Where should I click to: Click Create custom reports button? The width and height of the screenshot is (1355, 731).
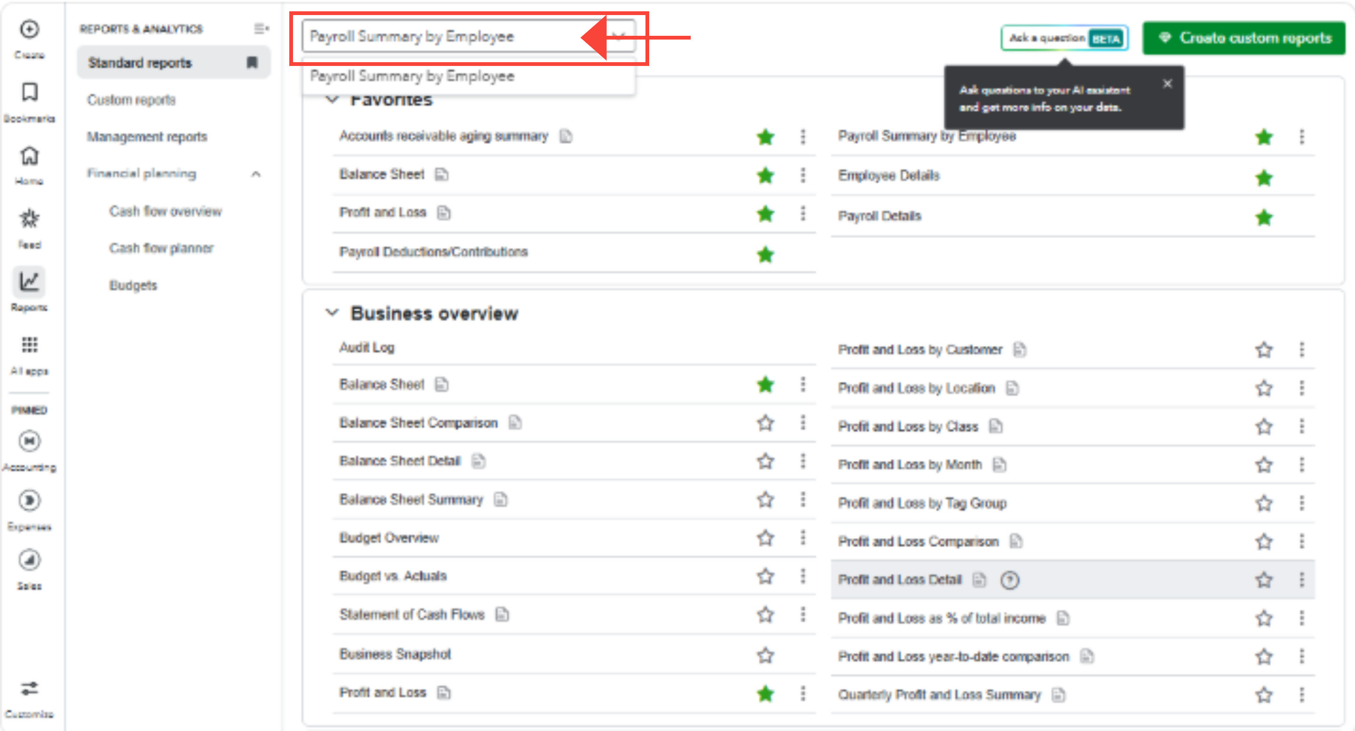[x=1243, y=38]
